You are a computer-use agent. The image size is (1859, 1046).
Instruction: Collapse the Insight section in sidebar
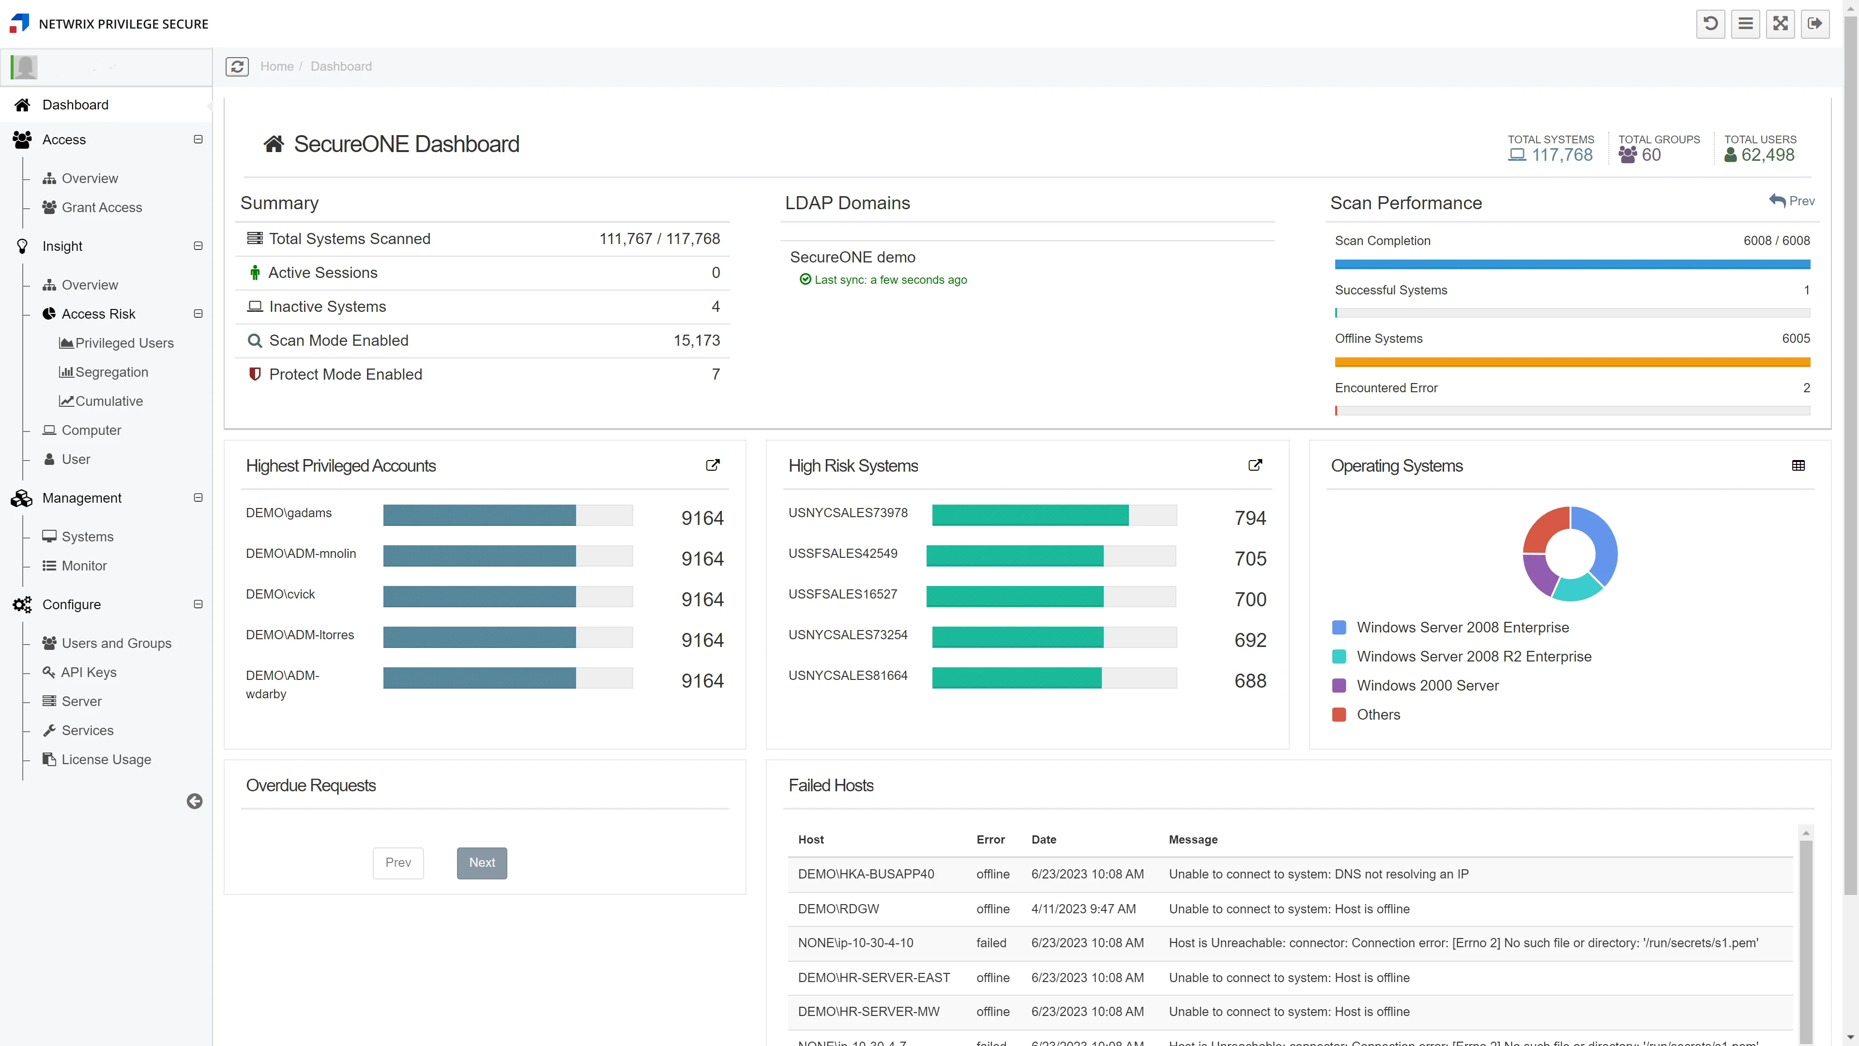(198, 246)
